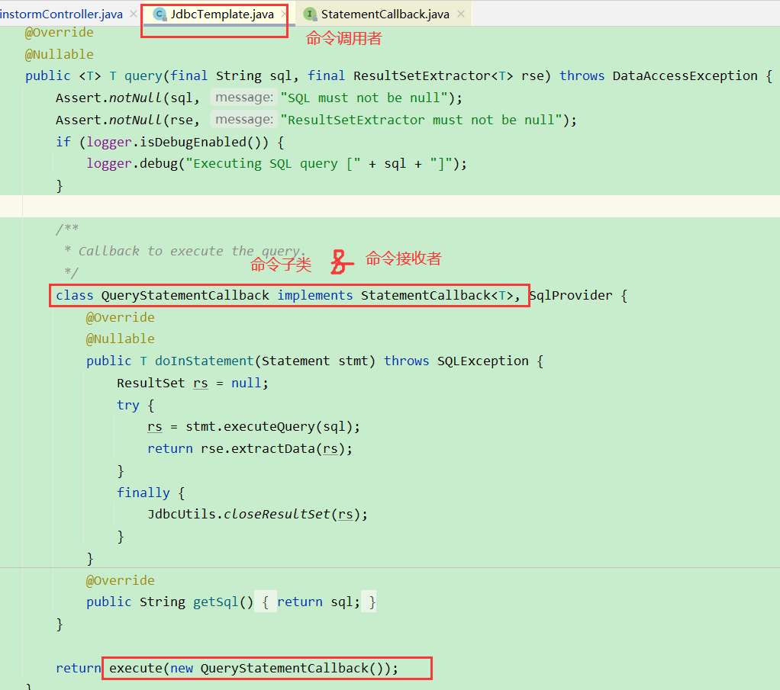Click ResultSetExtractor in the method signature

click(x=422, y=75)
